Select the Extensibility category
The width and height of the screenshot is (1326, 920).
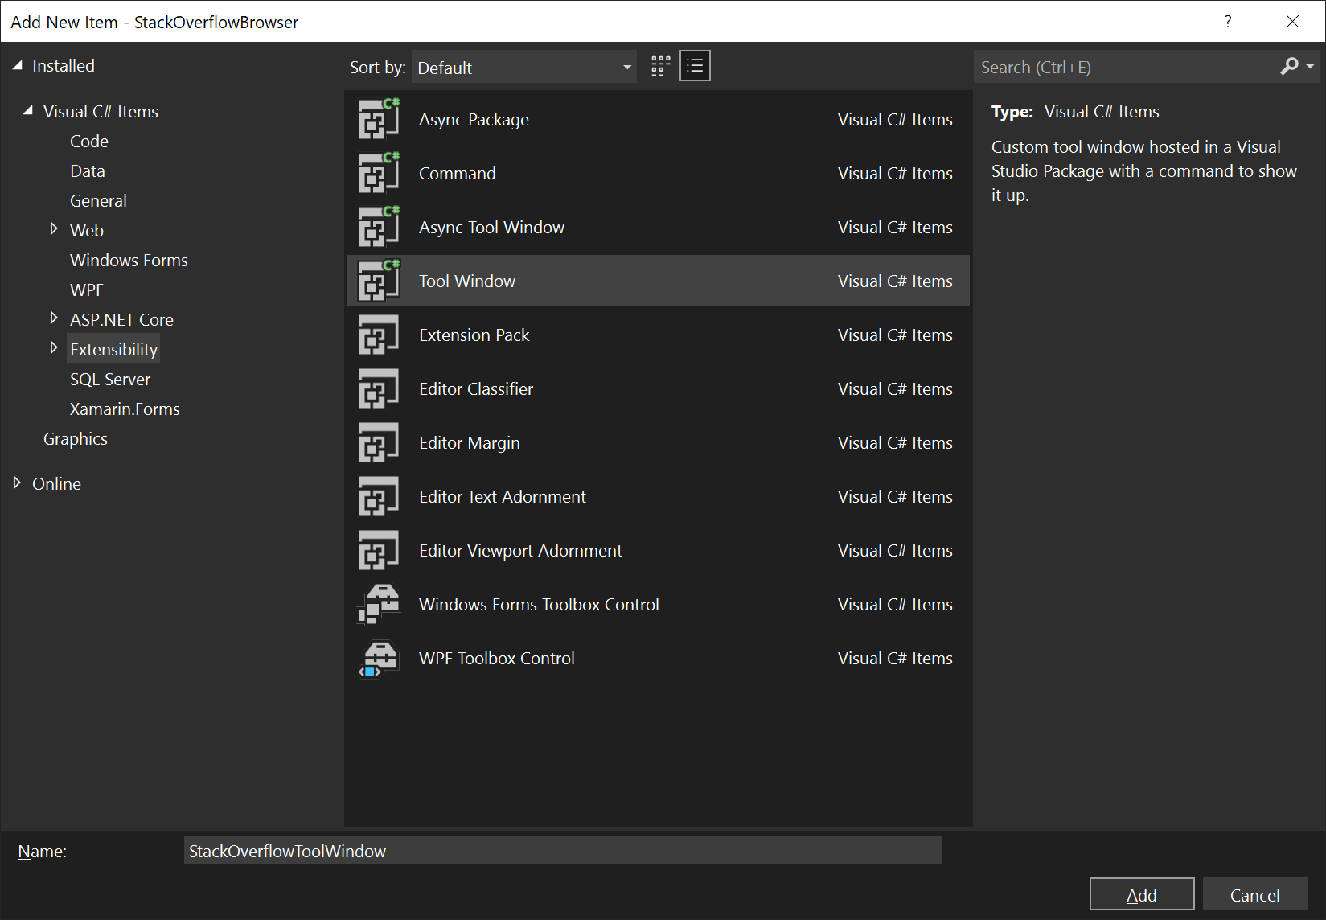click(113, 348)
